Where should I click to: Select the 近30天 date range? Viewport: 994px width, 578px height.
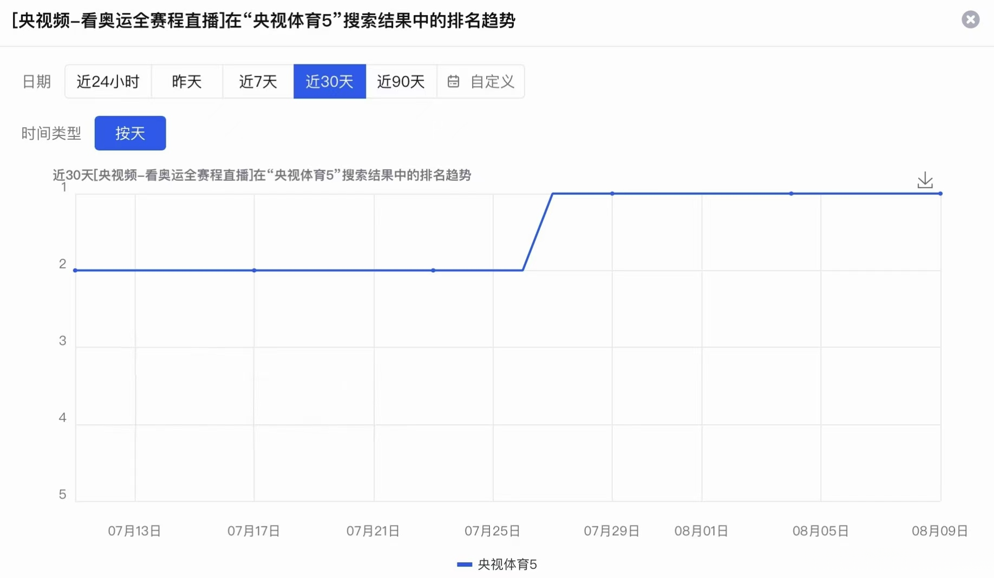coord(330,81)
